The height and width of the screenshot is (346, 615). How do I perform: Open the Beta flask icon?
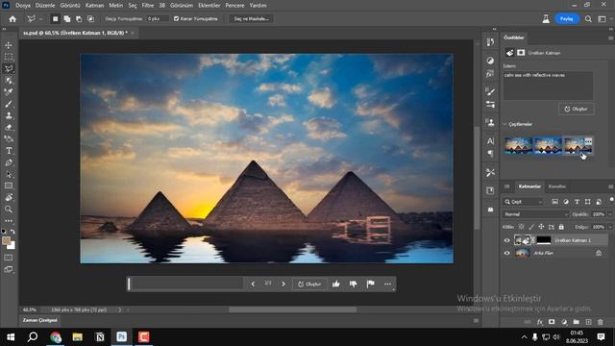[x=546, y=19]
